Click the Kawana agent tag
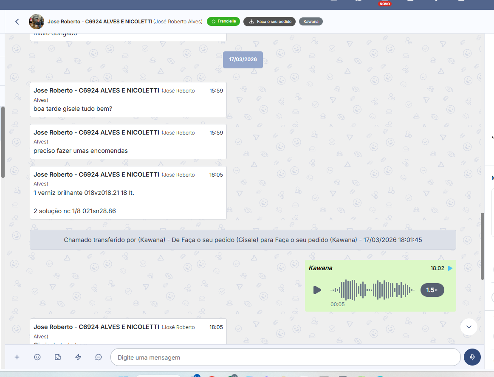This screenshot has width=494, height=377. 311,22
